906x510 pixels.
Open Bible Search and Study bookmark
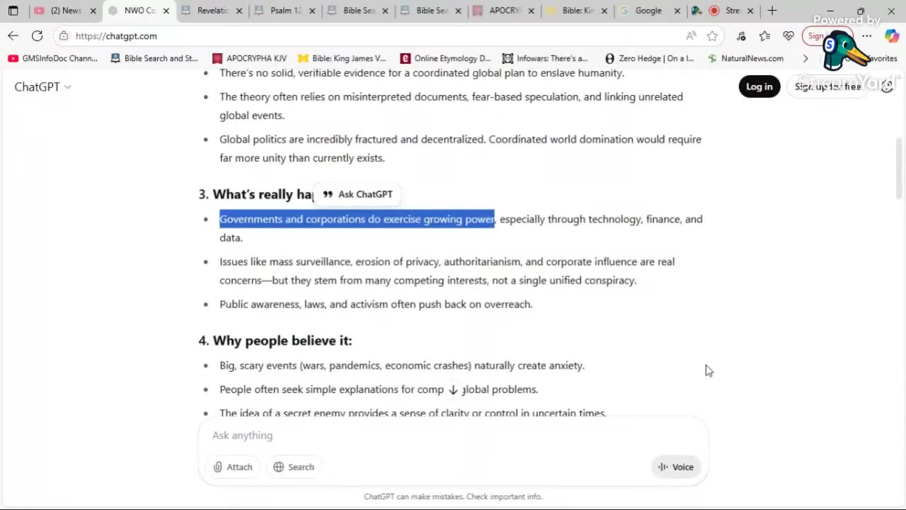[x=154, y=58]
